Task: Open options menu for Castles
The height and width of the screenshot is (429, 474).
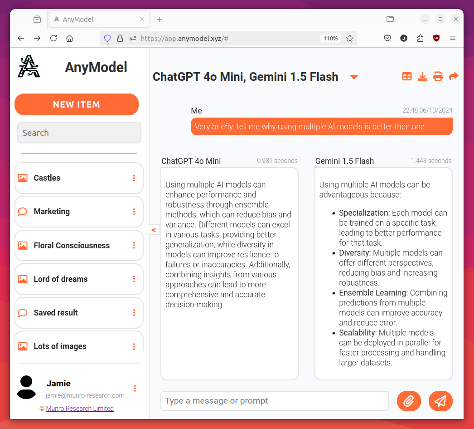Action: (x=134, y=178)
